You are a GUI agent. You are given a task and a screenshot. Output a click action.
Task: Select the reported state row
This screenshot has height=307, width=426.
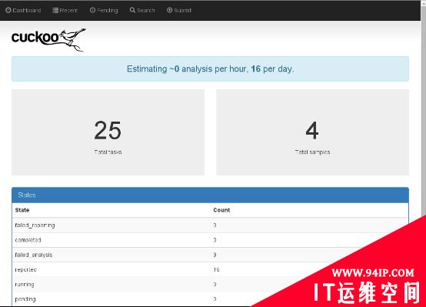point(210,269)
